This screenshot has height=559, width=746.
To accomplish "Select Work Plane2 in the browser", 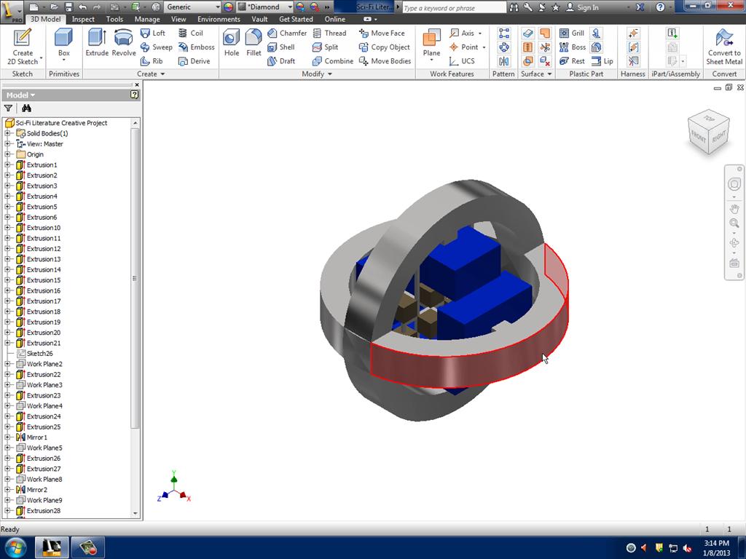I will pos(44,364).
